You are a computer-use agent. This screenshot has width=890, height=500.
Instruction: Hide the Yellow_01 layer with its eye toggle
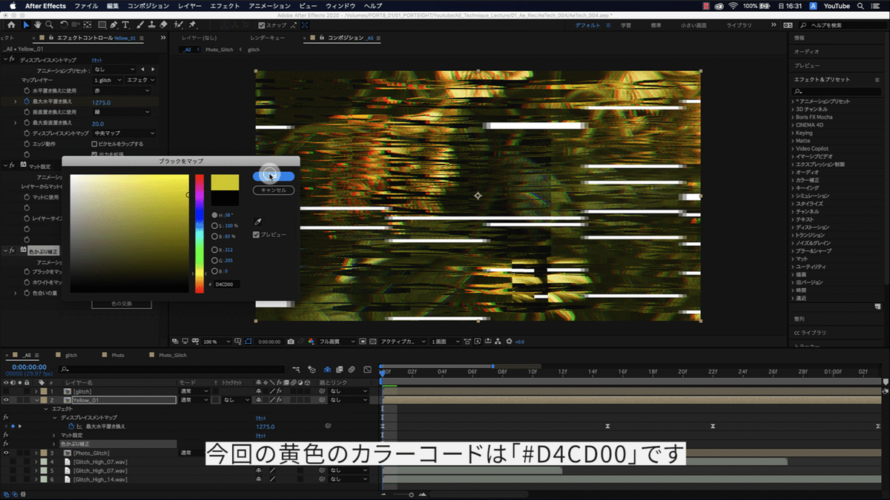(6, 399)
